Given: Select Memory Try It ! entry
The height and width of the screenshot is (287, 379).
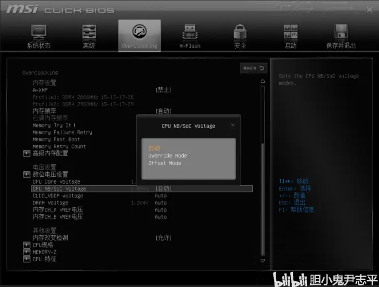Looking at the screenshot, I should pos(54,125).
